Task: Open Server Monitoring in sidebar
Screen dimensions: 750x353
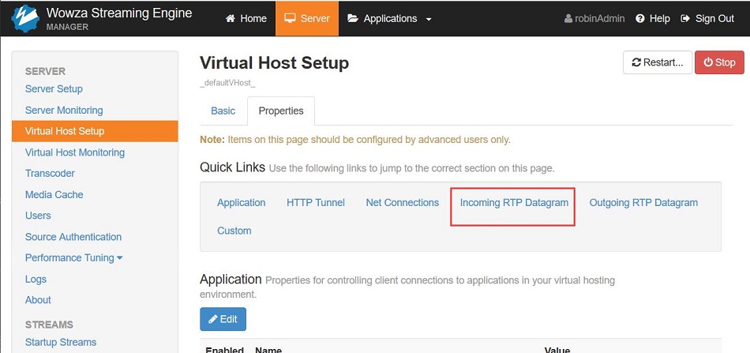Action: pyautogui.click(x=64, y=110)
